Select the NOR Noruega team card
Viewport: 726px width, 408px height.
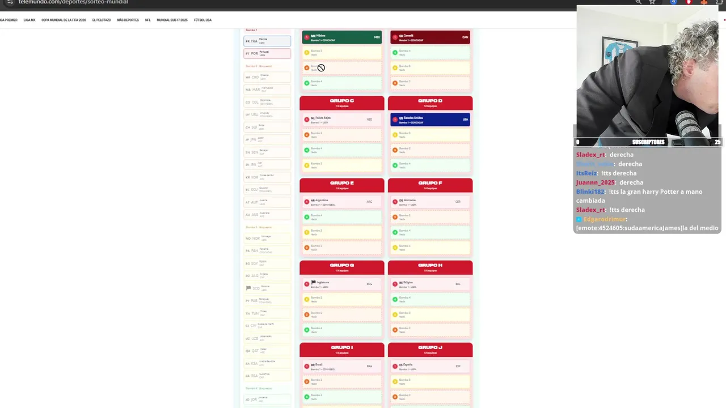point(267,238)
